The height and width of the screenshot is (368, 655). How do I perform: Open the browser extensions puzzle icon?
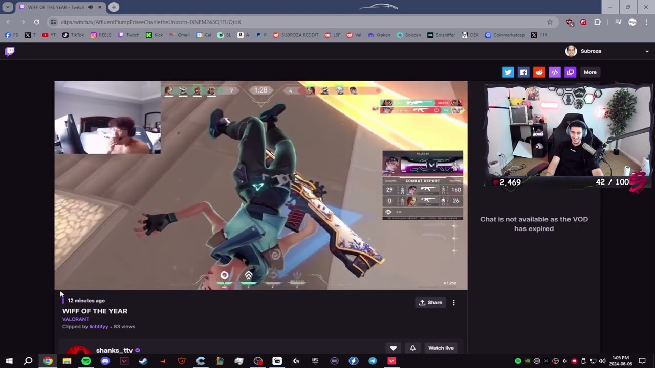point(597,22)
